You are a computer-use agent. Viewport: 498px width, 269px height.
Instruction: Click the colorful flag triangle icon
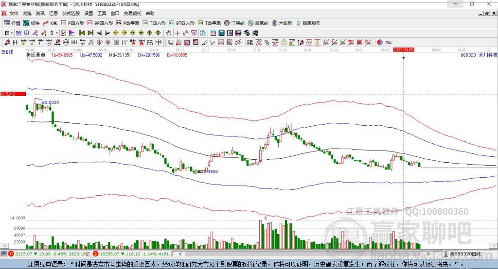tap(72, 33)
